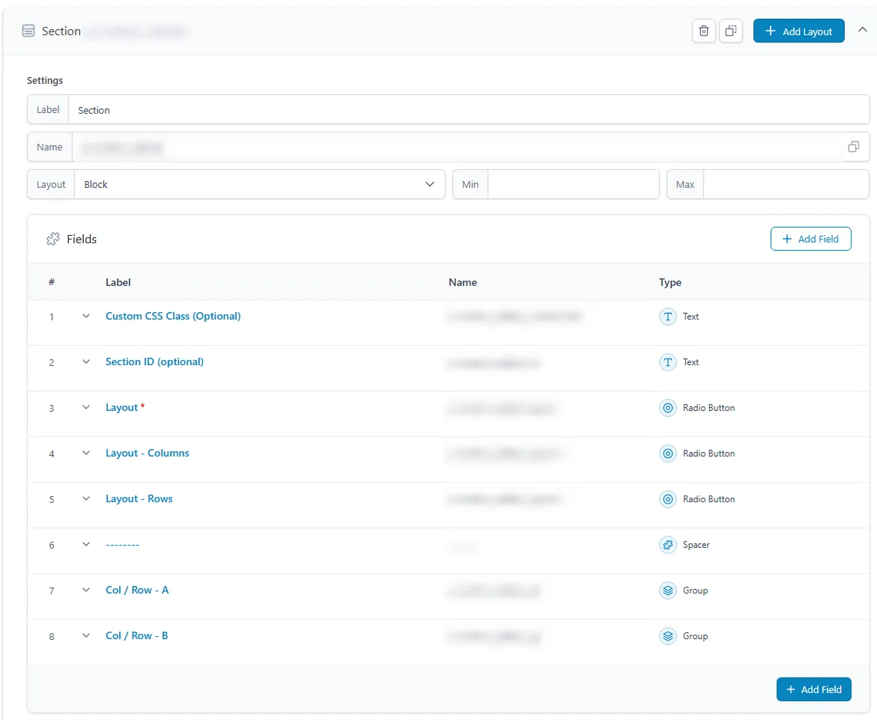877x720 pixels.
Task: Delete the Section layout via trash icon
Action: (703, 31)
